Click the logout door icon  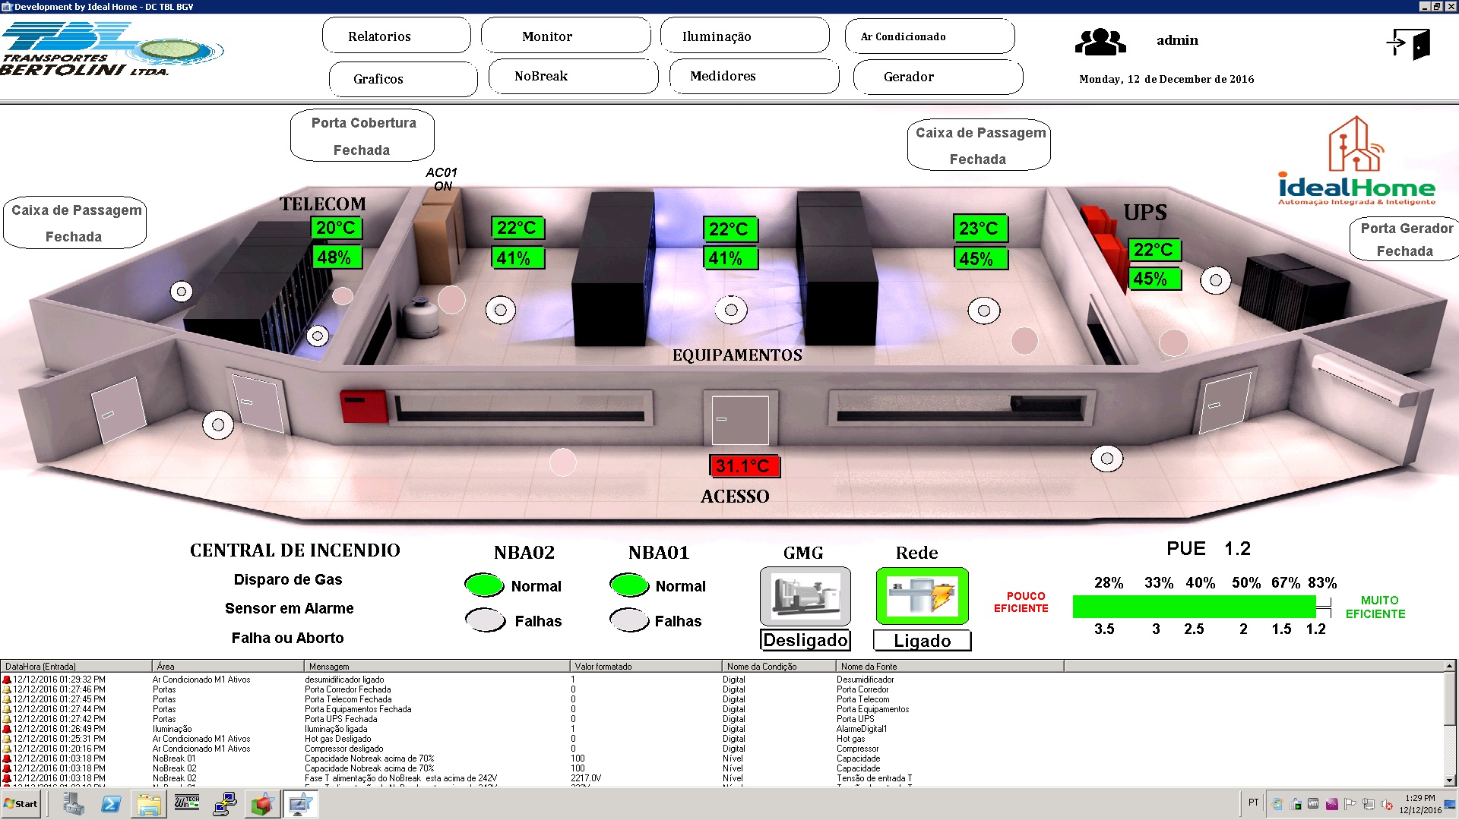(1408, 44)
